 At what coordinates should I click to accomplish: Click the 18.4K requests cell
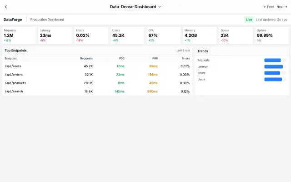[x=89, y=91]
